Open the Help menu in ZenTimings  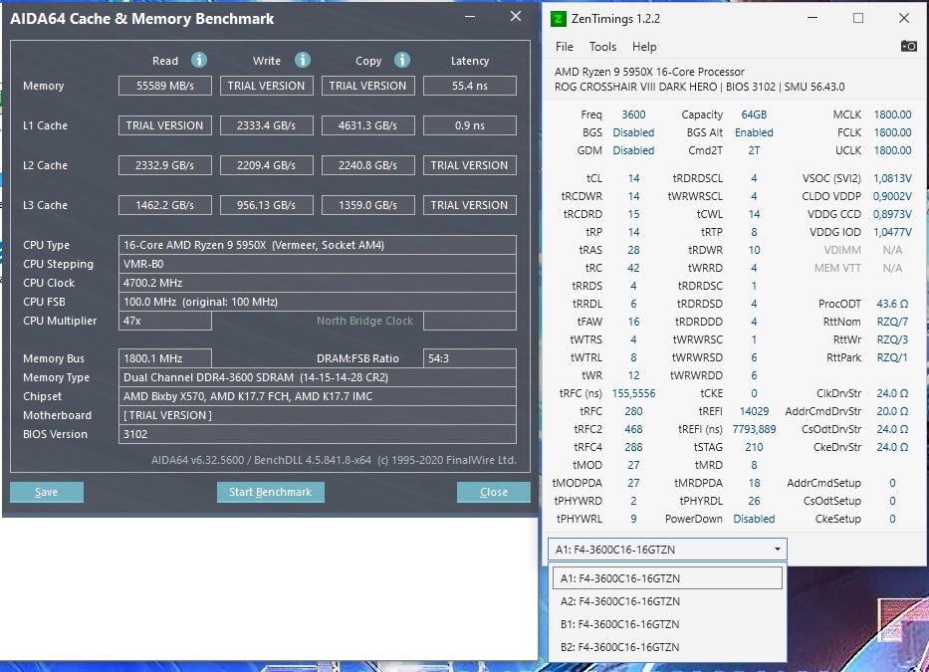644,46
